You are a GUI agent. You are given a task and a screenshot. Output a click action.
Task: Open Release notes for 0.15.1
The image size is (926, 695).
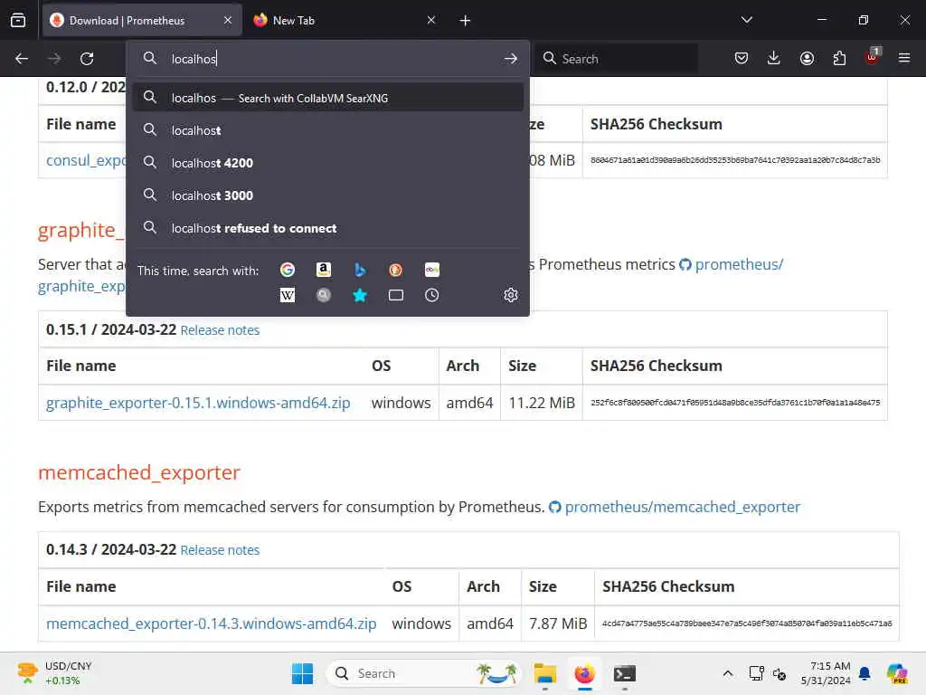coord(220,329)
